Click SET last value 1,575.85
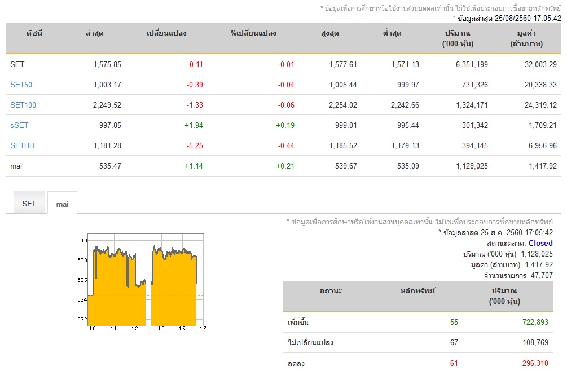567x371 pixels. 107,64
